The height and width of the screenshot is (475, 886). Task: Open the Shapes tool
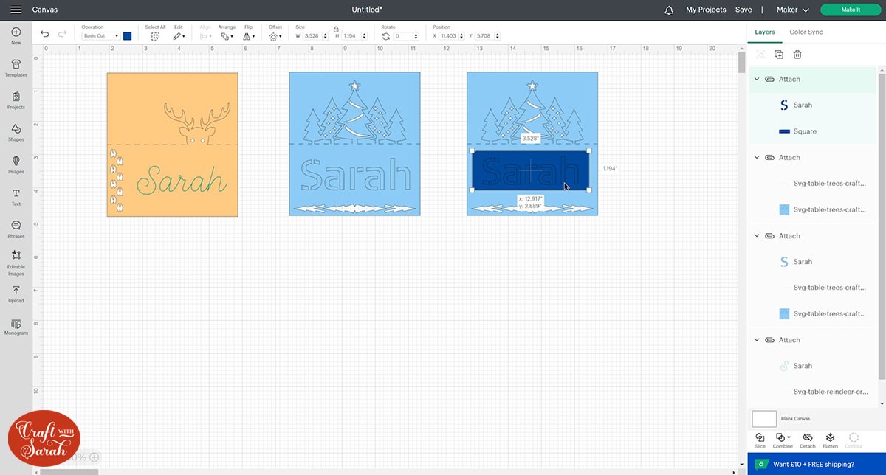tap(16, 132)
